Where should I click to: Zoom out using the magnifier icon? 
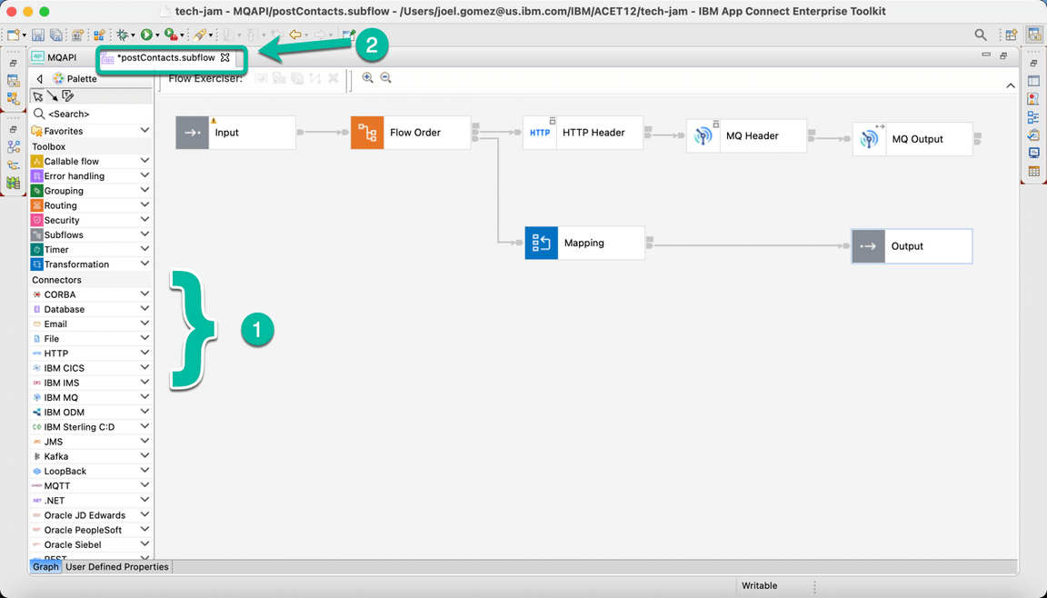tap(385, 77)
